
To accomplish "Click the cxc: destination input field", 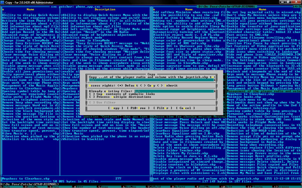I will tap(151, 80).
